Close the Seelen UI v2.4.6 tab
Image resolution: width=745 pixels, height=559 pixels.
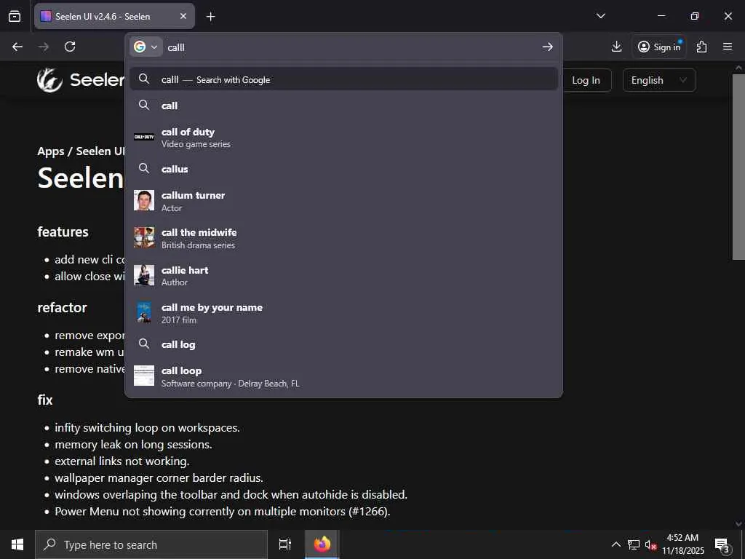[183, 16]
